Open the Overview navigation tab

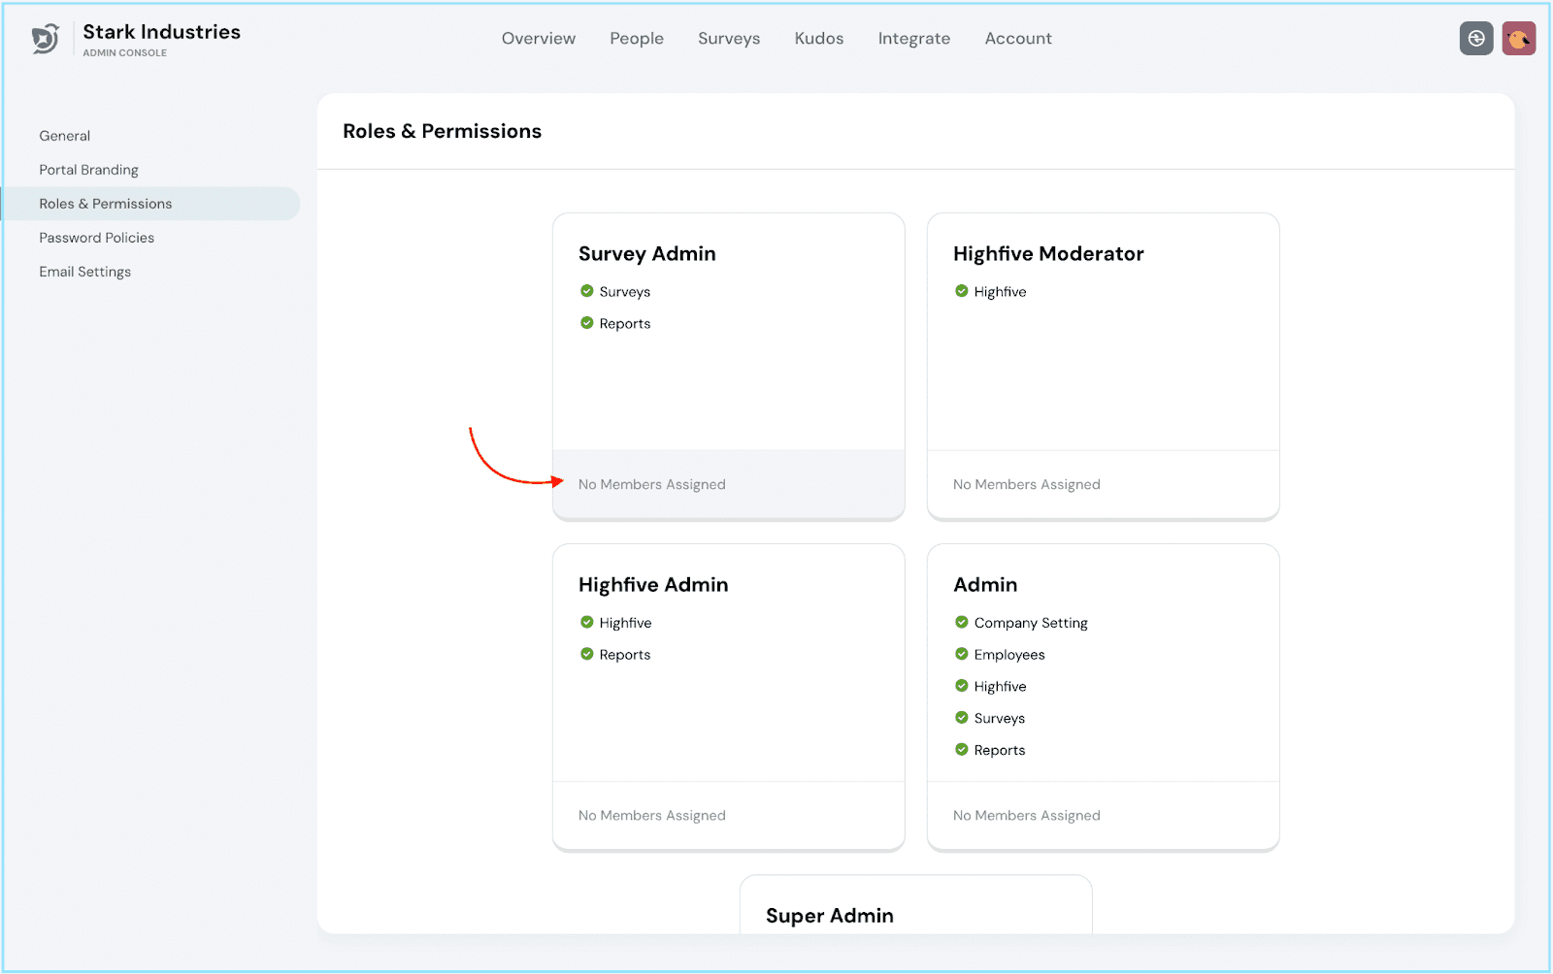(x=538, y=39)
